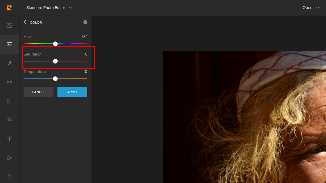
Task: Open the Overlay focus tool in sidebar
Action: point(9,120)
